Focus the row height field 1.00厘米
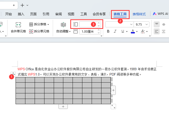Image resolution: width=169 pixels, height=126 pixels. (x=88, y=32)
